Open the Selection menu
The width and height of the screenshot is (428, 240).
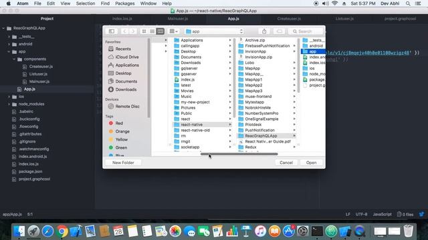pyautogui.click(x=86, y=3)
